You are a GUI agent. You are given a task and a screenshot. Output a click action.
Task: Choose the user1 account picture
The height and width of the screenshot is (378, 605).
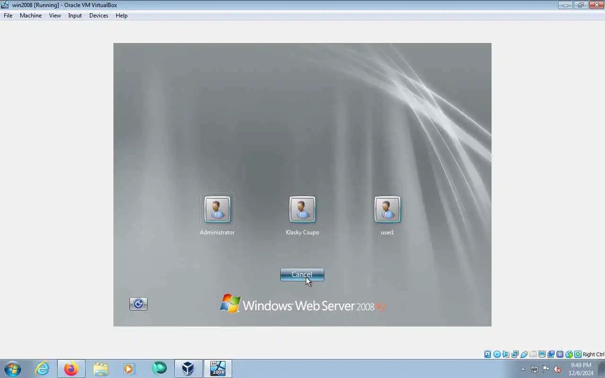387,209
